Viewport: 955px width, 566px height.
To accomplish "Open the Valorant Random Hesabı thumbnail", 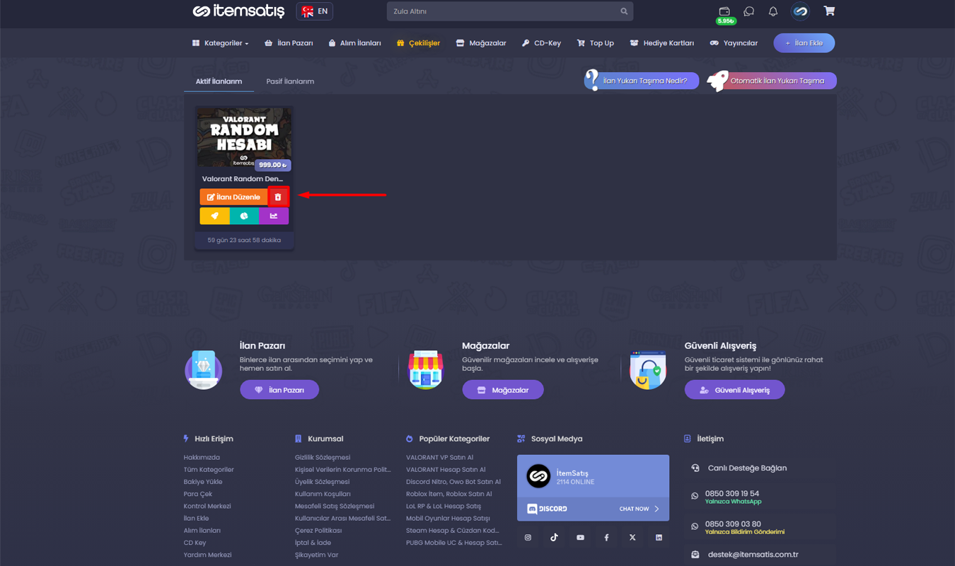I will (x=244, y=139).
